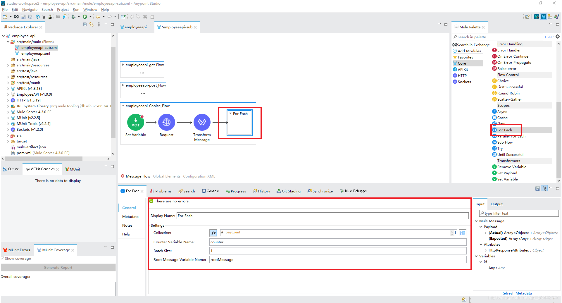The width and height of the screenshot is (562, 303).
Task: Open the MUnit Errors tab
Action: (x=17, y=250)
